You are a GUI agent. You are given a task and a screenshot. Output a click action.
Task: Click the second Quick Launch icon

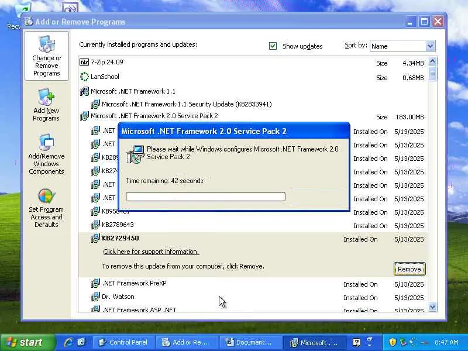coord(81,342)
